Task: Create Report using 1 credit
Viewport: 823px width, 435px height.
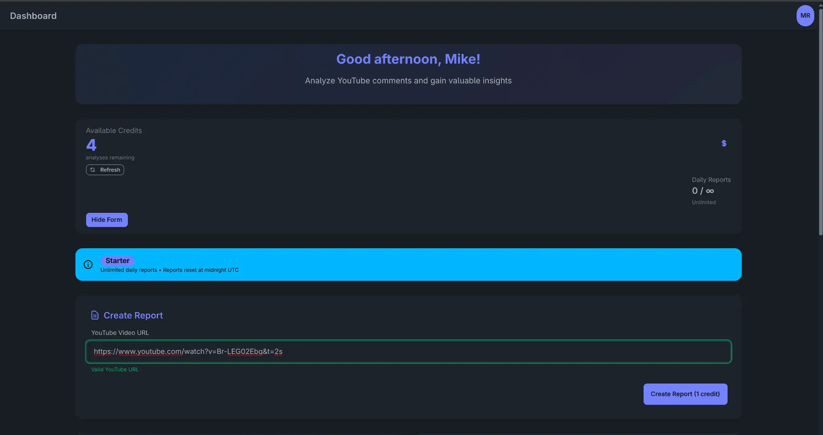Action: tap(685, 394)
